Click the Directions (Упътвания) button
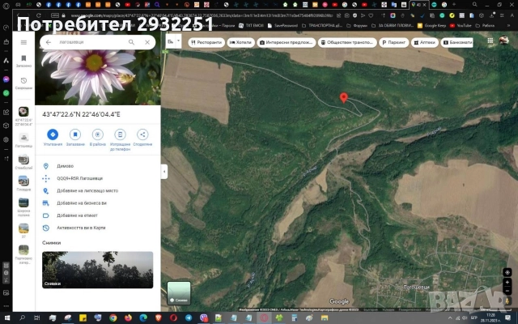 [x=53, y=134]
